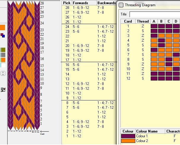The image size is (180, 145).
Task: Click card number 10 in threading table
Action: point(128,69)
